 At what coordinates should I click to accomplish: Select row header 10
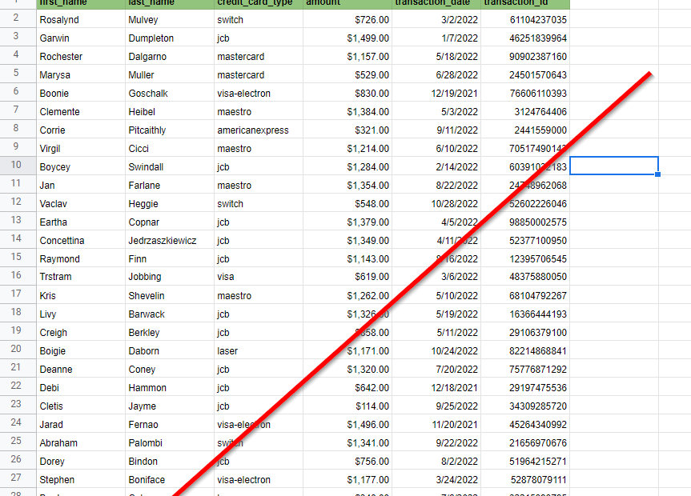[18, 166]
